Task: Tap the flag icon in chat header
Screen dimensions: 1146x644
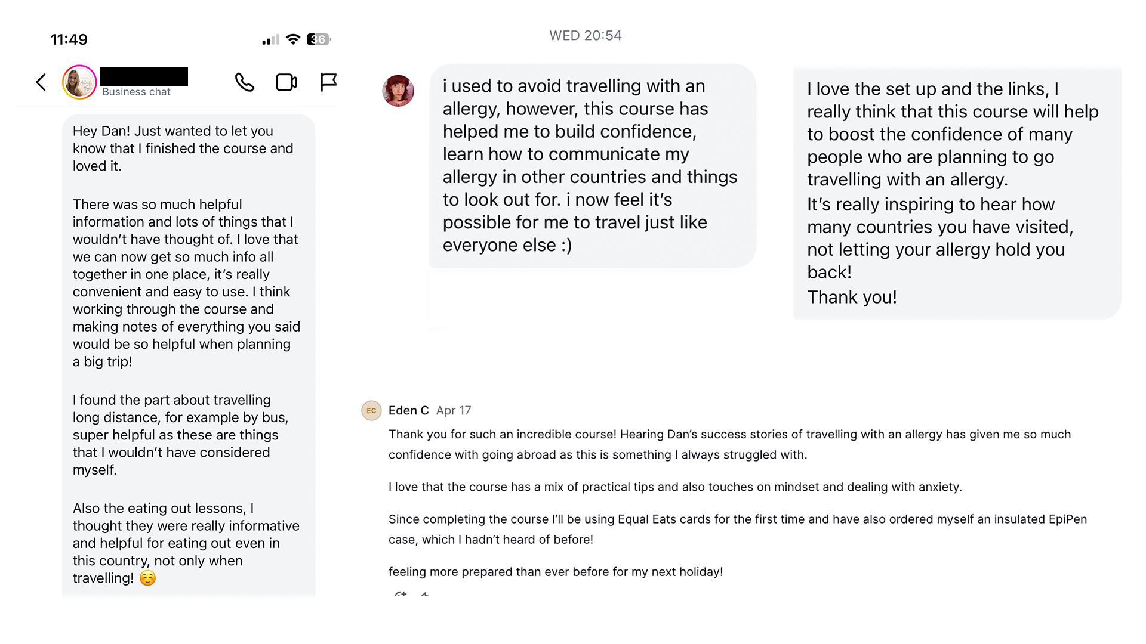Action: [x=328, y=82]
